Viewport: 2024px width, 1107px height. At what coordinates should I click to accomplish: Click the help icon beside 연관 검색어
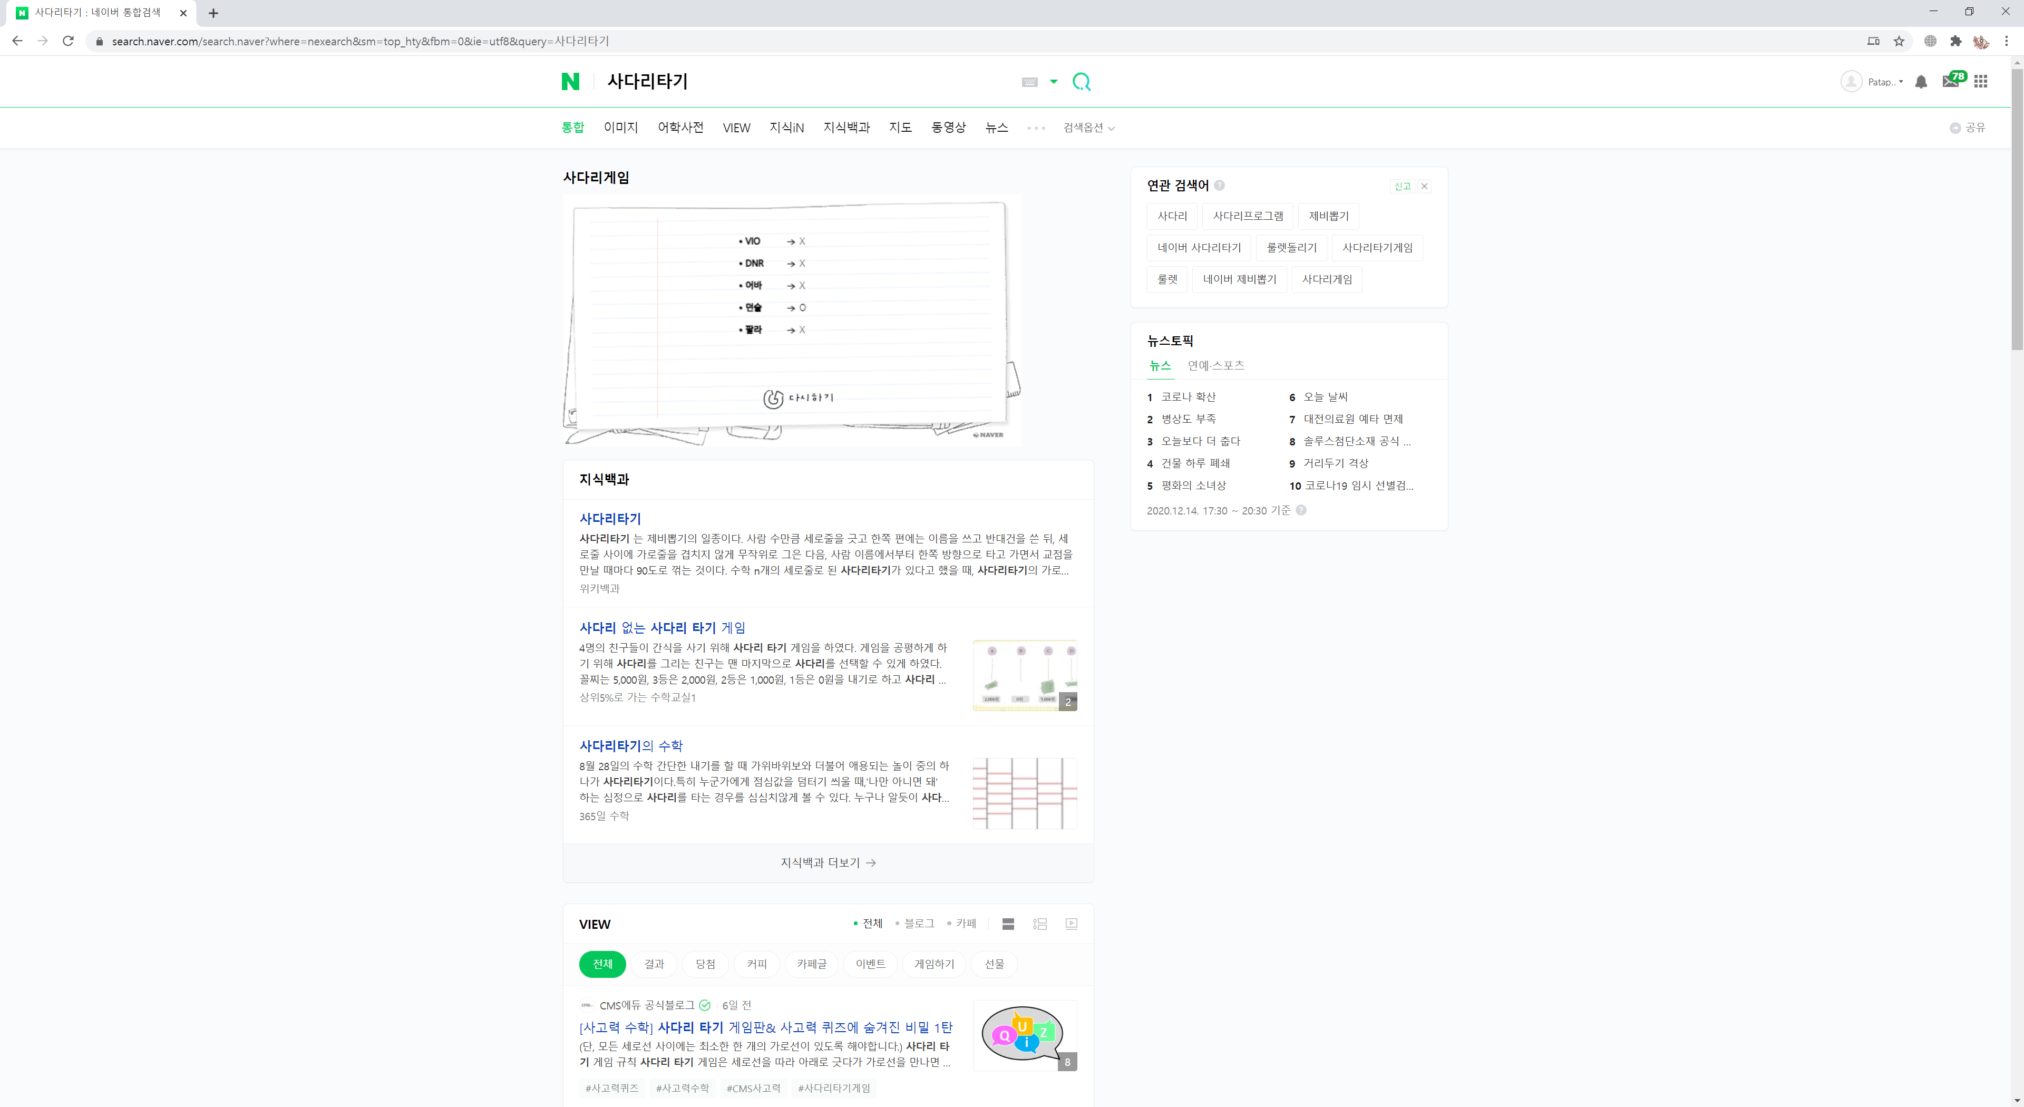click(1220, 186)
